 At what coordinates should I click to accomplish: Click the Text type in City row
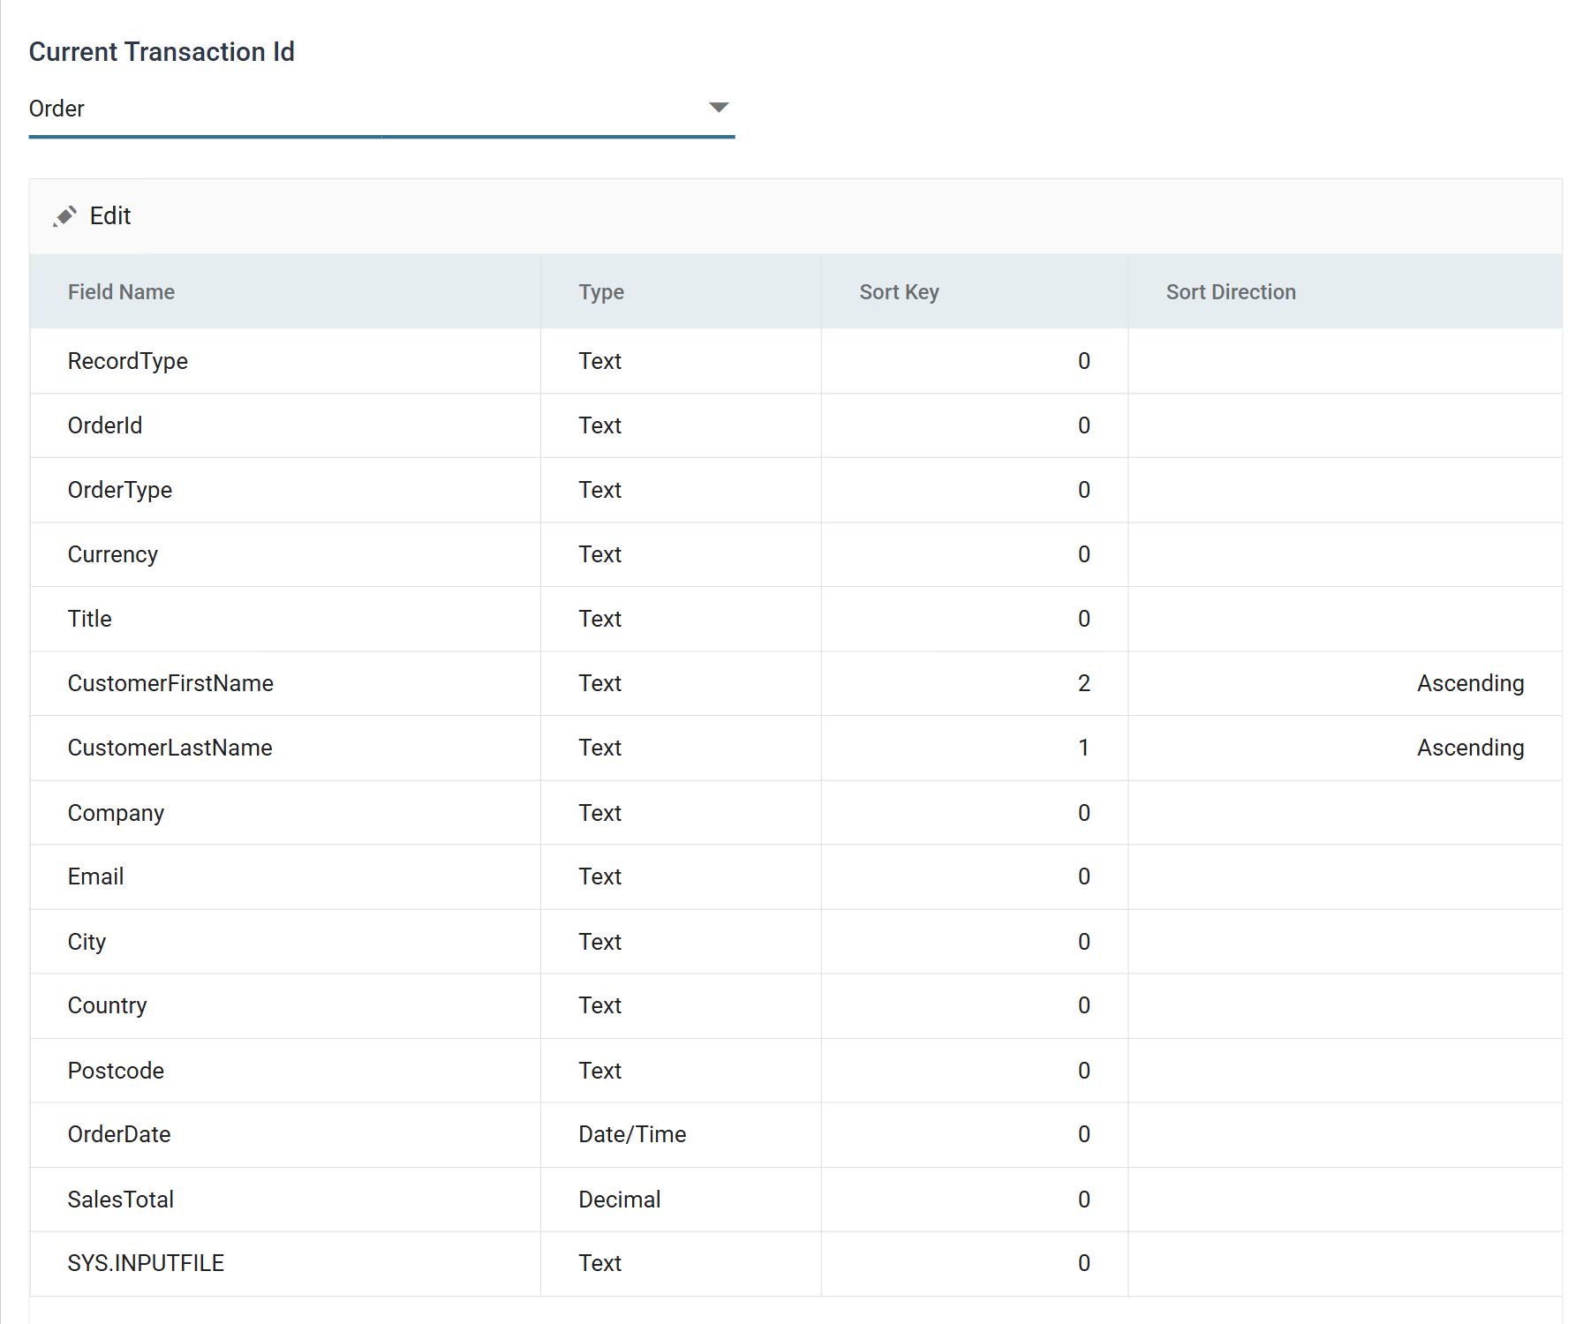pyautogui.click(x=600, y=942)
